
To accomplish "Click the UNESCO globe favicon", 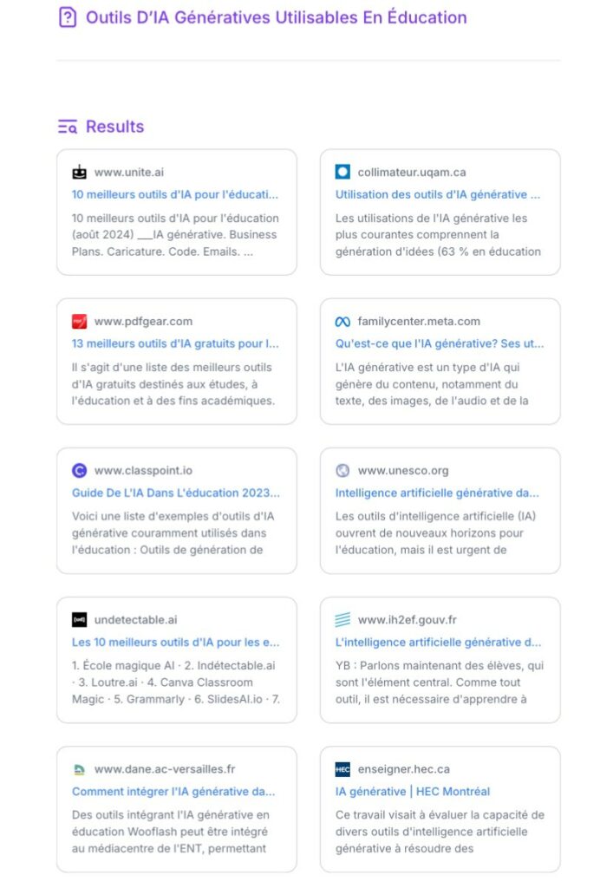I will [x=342, y=470].
